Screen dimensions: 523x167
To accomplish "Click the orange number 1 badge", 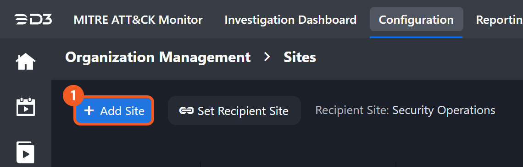I will pyautogui.click(x=73, y=96).
